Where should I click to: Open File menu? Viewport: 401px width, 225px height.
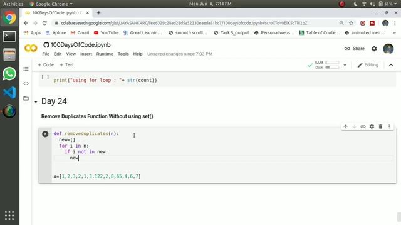(46, 54)
